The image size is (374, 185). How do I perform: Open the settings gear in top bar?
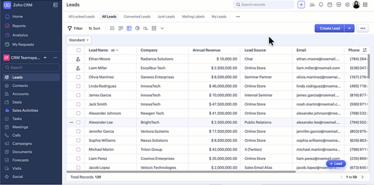[x=347, y=5]
